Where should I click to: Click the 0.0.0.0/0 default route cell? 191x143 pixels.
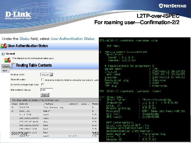[x=24, y=136]
